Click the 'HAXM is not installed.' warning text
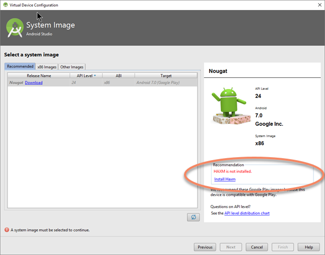 (x=232, y=171)
